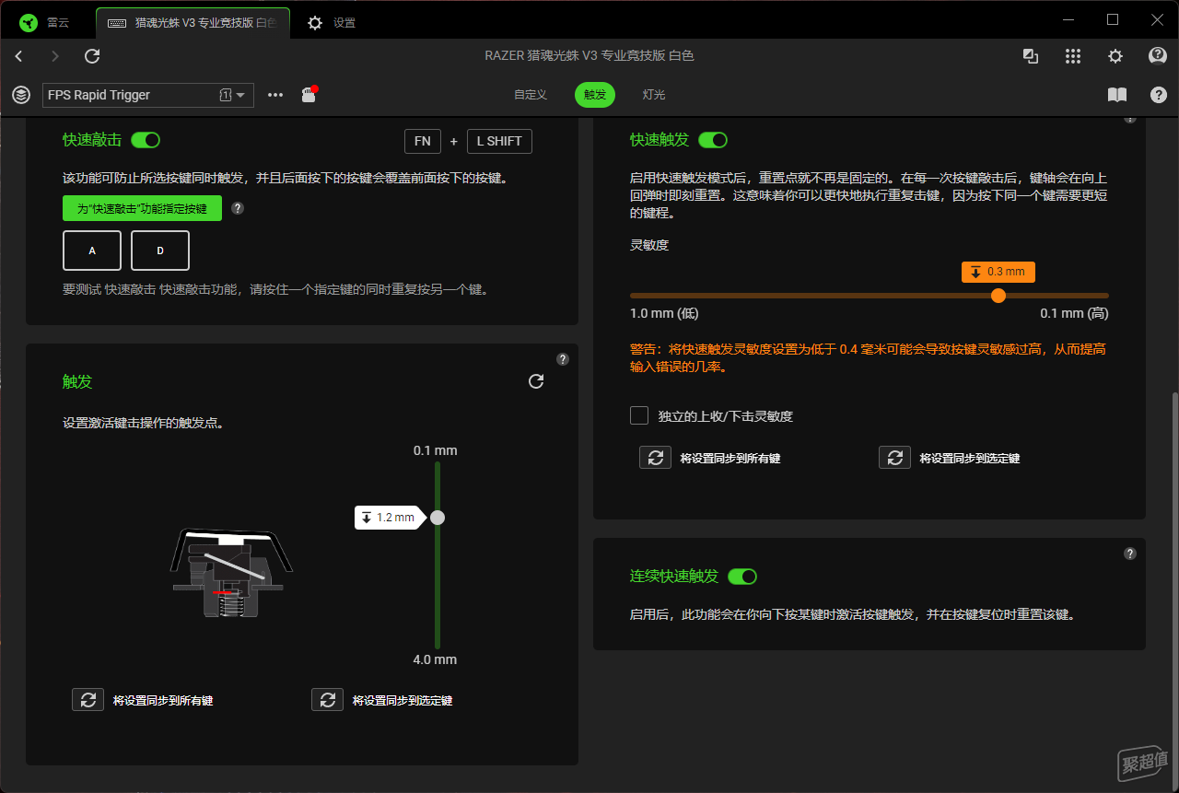
Task: Click the help icon in the 触发 panel
Action: pyautogui.click(x=563, y=359)
